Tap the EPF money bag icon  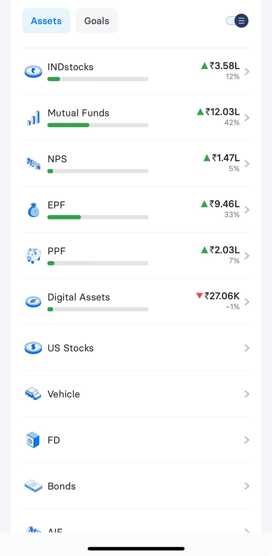[x=33, y=210]
